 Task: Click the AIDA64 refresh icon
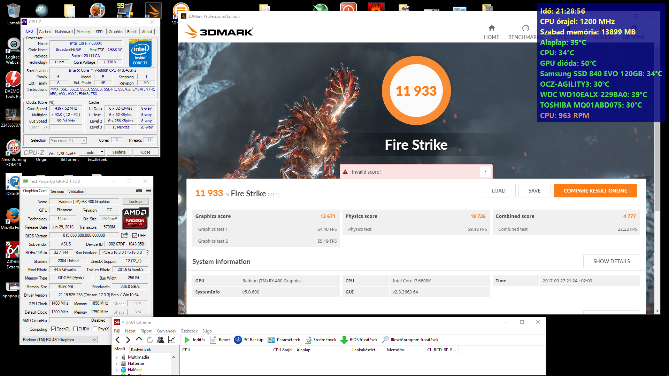point(150,340)
